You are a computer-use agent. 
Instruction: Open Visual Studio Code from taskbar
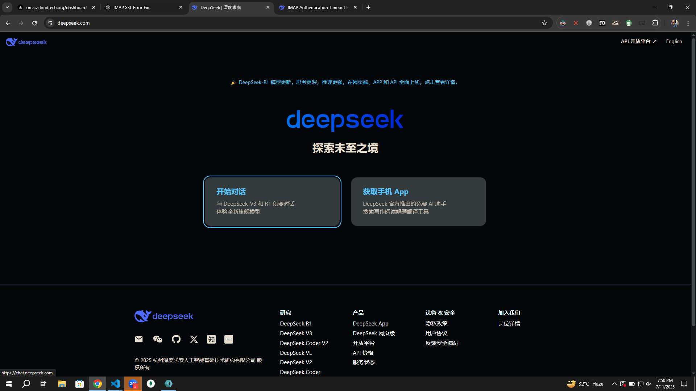(115, 384)
